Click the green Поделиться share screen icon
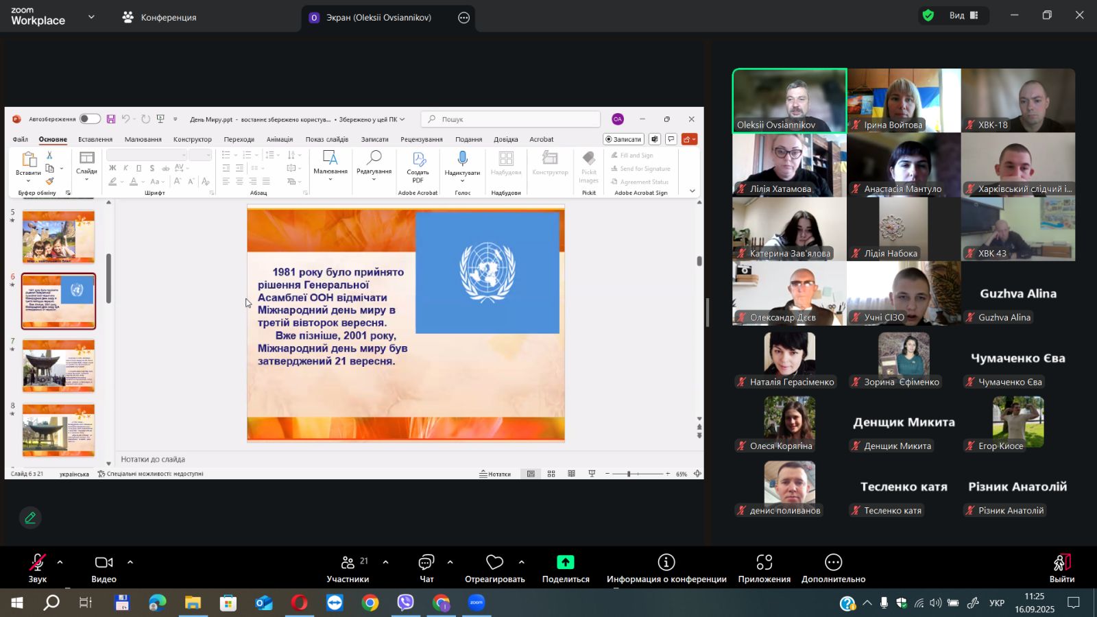Screen dimensions: 1097x617 coord(566,562)
